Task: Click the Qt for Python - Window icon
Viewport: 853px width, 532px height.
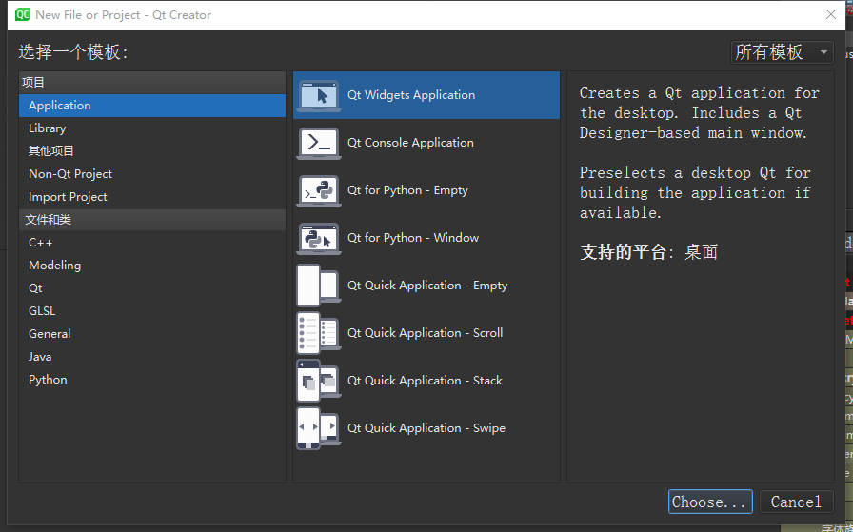Action: tap(319, 238)
